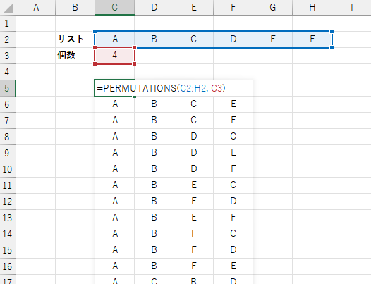Click the リスト label cell
The image size is (371, 284).
click(75, 39)
